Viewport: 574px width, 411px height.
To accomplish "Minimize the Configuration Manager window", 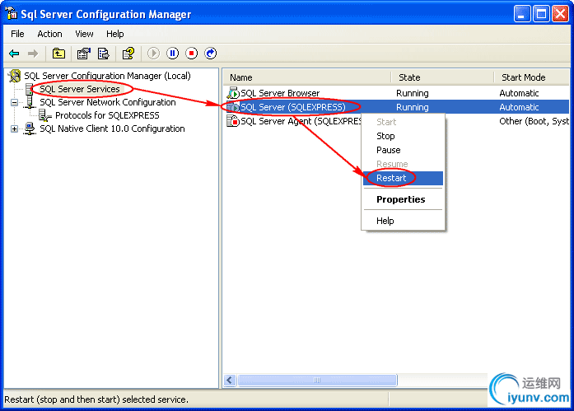I will tap(521, 14).
